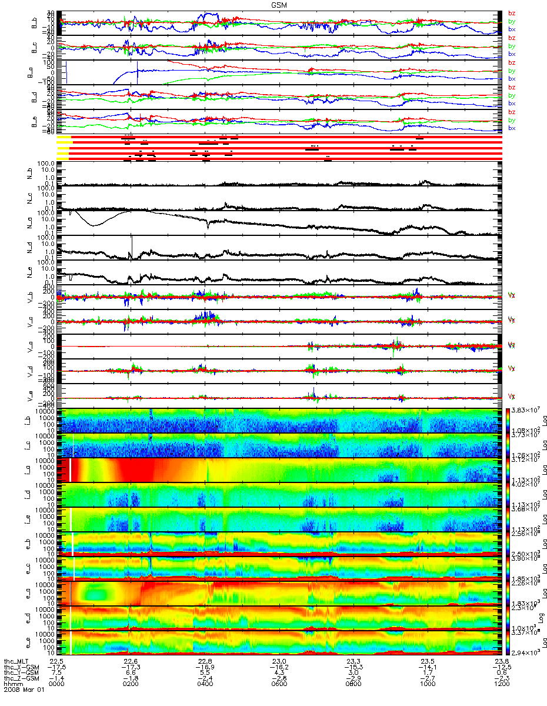Click the 0600 time tick label
The height and width of the screenshot is (706, 547).
pyautogui.click(x=279, y=684)
